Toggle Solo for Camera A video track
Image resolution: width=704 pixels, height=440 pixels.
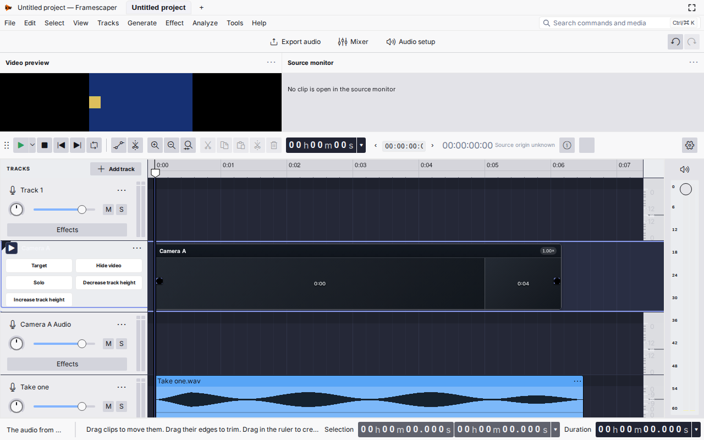pyautogui.click(x=39, y=283)
